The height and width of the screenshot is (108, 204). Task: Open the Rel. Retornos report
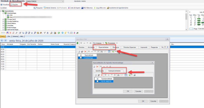pyautogui.click(x=87, y=8)
